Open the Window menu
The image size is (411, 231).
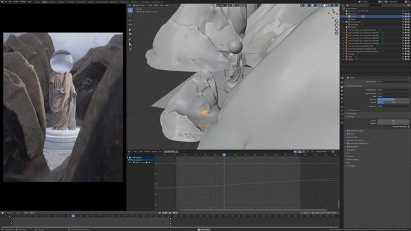(23, 1)
